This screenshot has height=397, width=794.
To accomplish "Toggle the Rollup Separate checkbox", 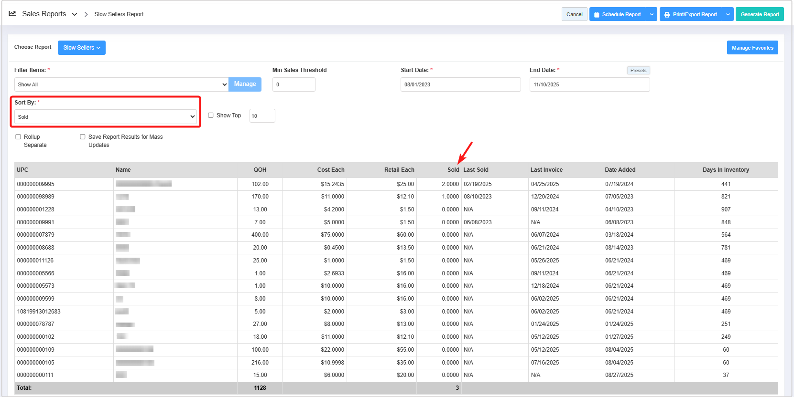I will click(x=18, y=137).
